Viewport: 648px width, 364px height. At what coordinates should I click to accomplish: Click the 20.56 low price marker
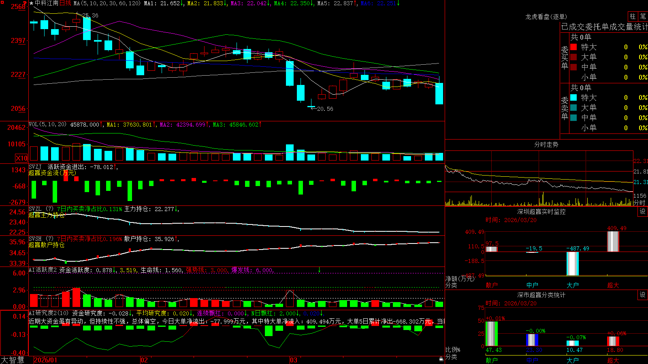click(325, 109)
